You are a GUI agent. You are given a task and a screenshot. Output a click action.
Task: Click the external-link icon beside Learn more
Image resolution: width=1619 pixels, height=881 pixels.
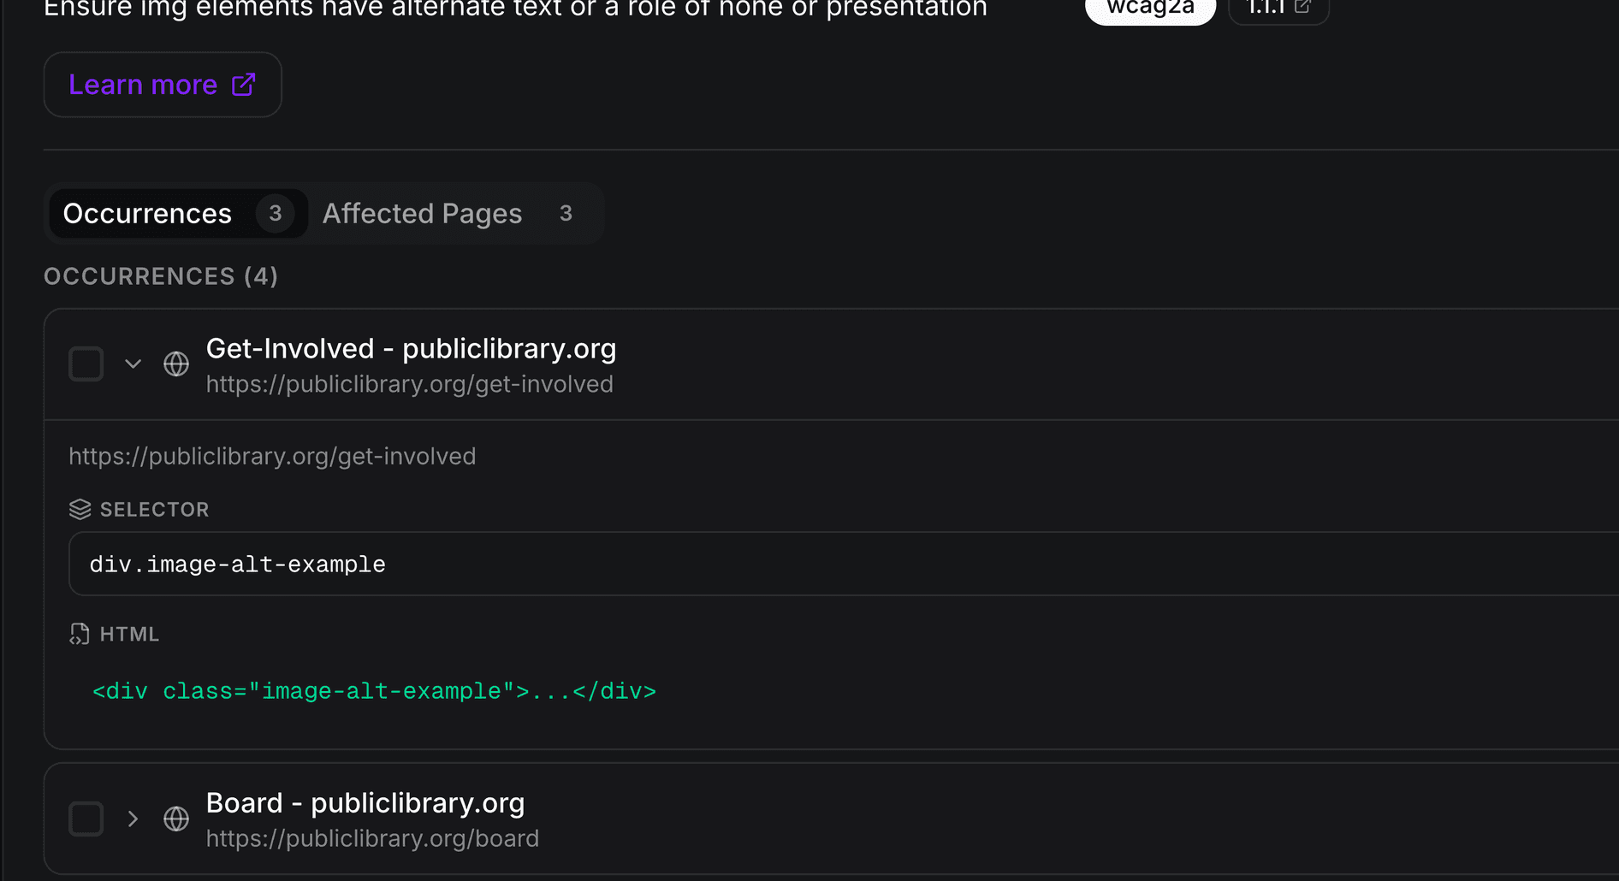(244, 85)
